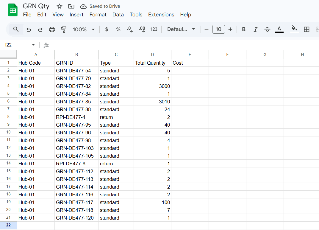Viewport: 319px width, 230px height.
Task: Open the Extensions menu
Action: tap(161, 15)
